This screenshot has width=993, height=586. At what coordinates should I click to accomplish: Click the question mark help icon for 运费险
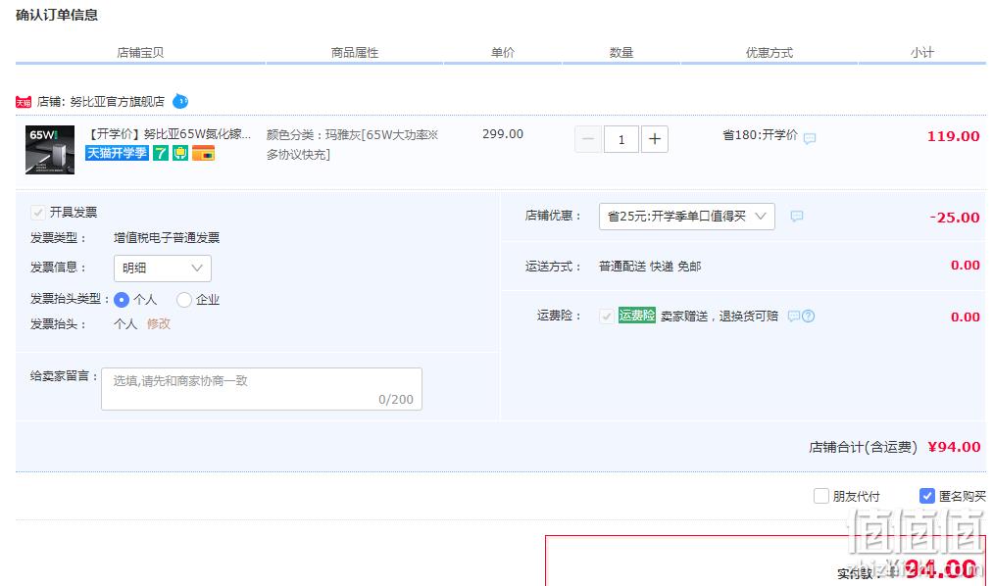click(x=808, y=316)
